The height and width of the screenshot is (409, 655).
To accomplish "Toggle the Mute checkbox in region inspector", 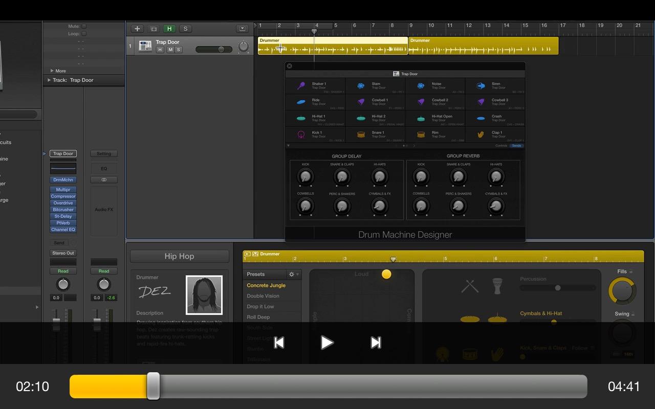I will [84, 26].
